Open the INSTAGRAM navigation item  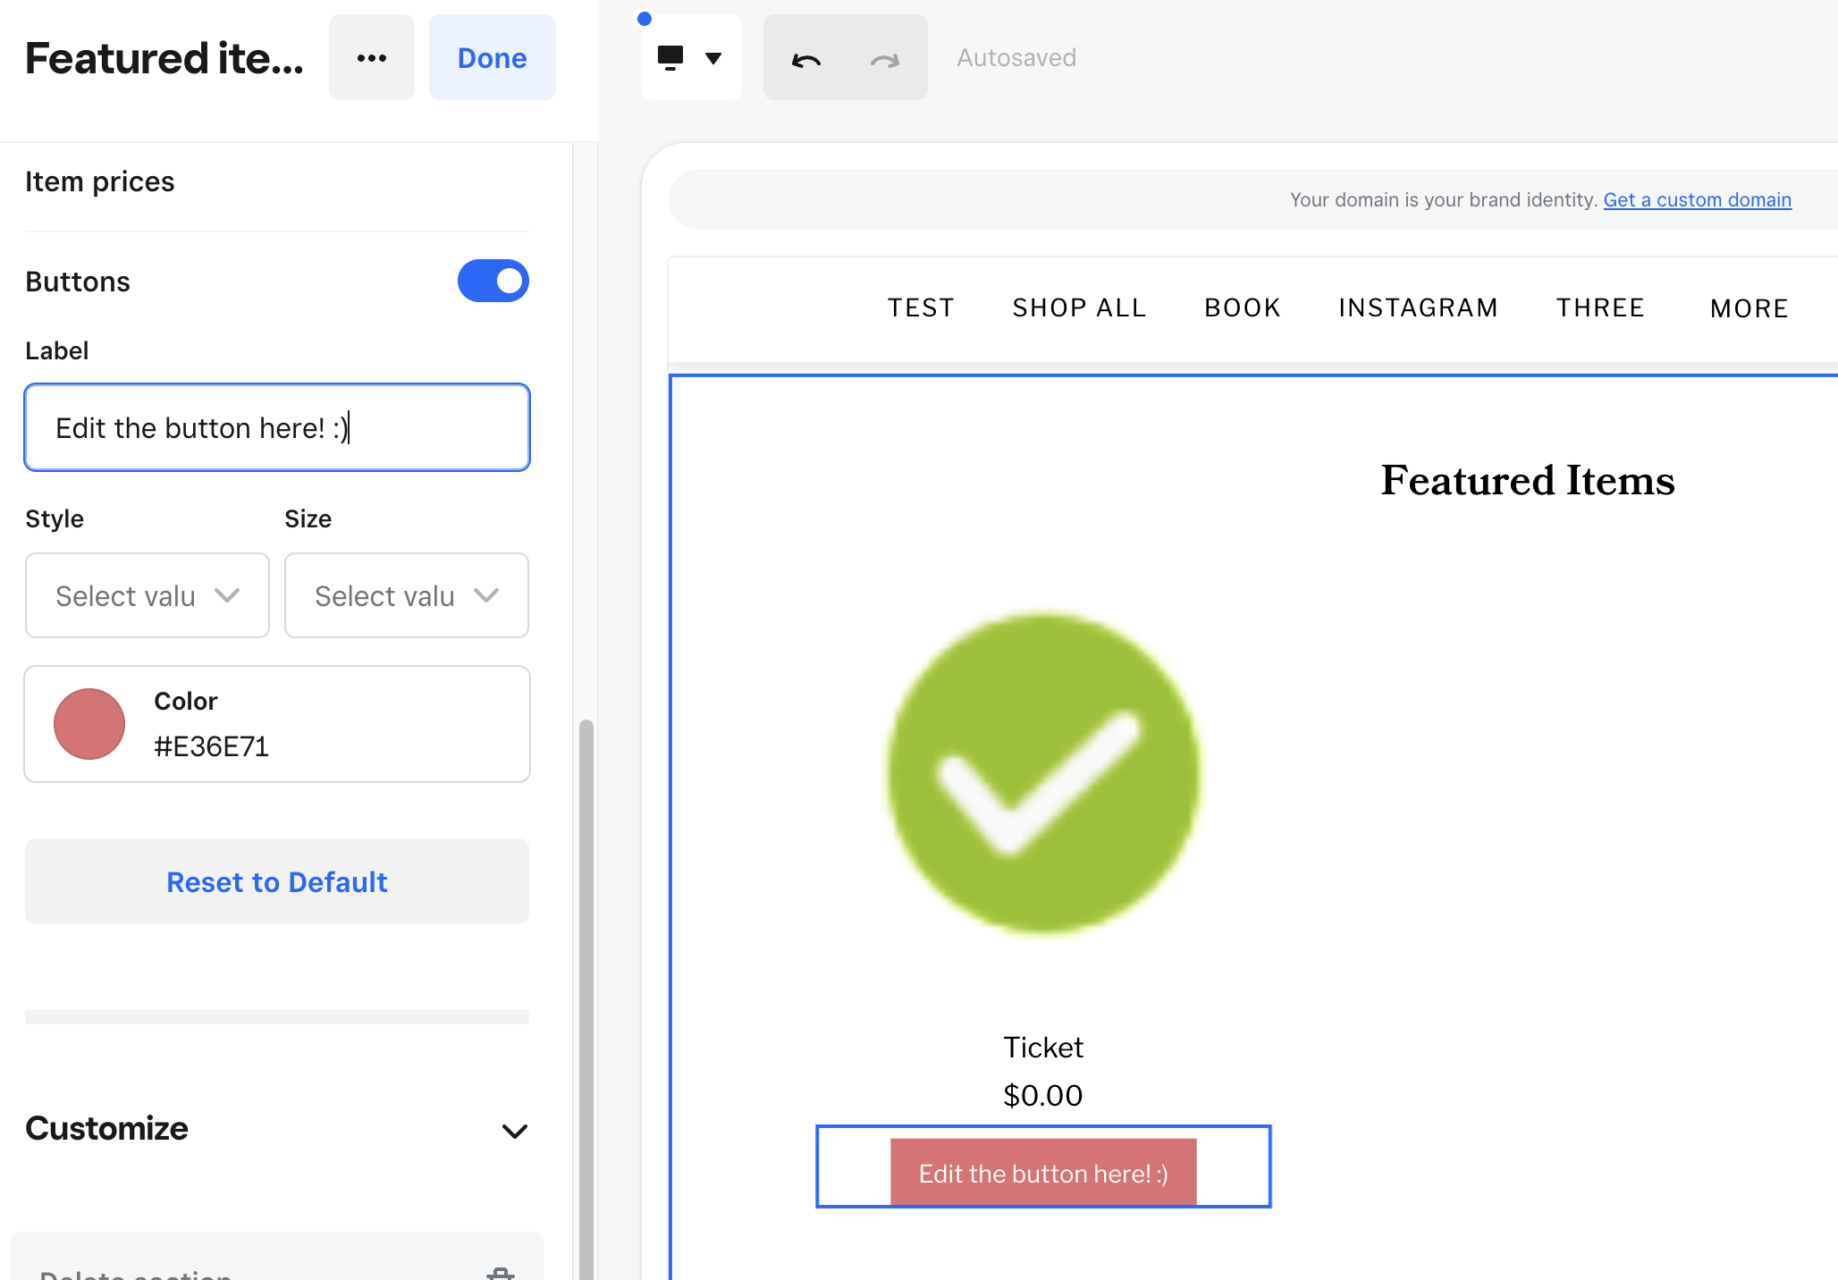point(1418,308)
